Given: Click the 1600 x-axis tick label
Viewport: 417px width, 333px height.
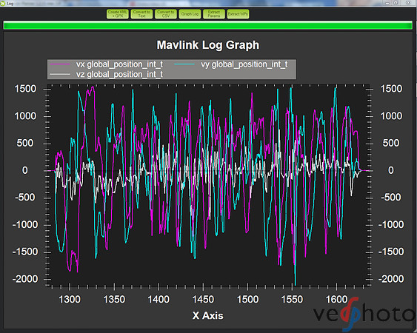Looking at the screenshot, I should click(x=336, y=300).
